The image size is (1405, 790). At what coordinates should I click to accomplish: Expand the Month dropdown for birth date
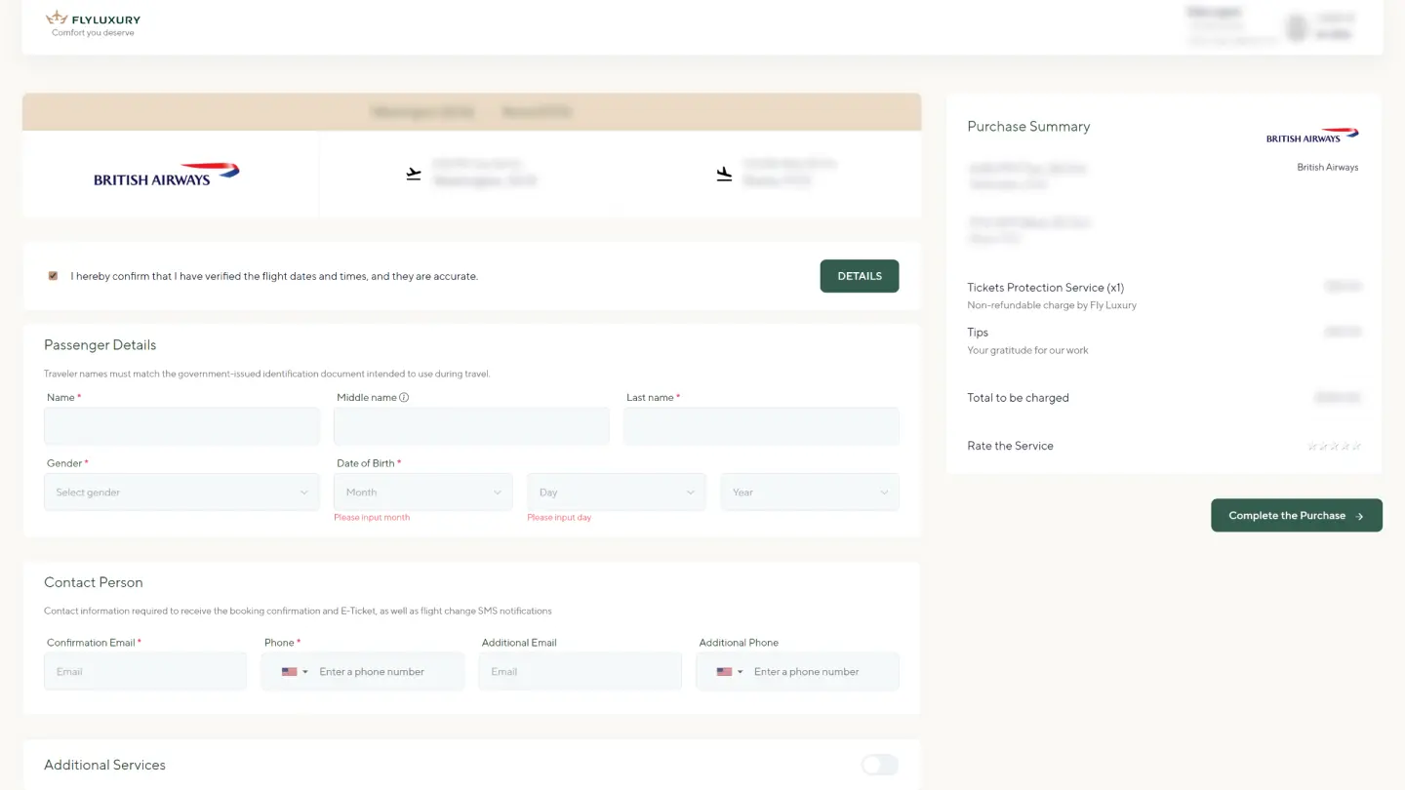422,493
